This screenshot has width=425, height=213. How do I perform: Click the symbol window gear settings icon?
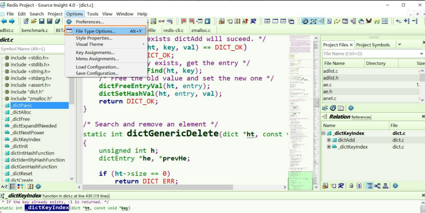[x=38, y=187]
